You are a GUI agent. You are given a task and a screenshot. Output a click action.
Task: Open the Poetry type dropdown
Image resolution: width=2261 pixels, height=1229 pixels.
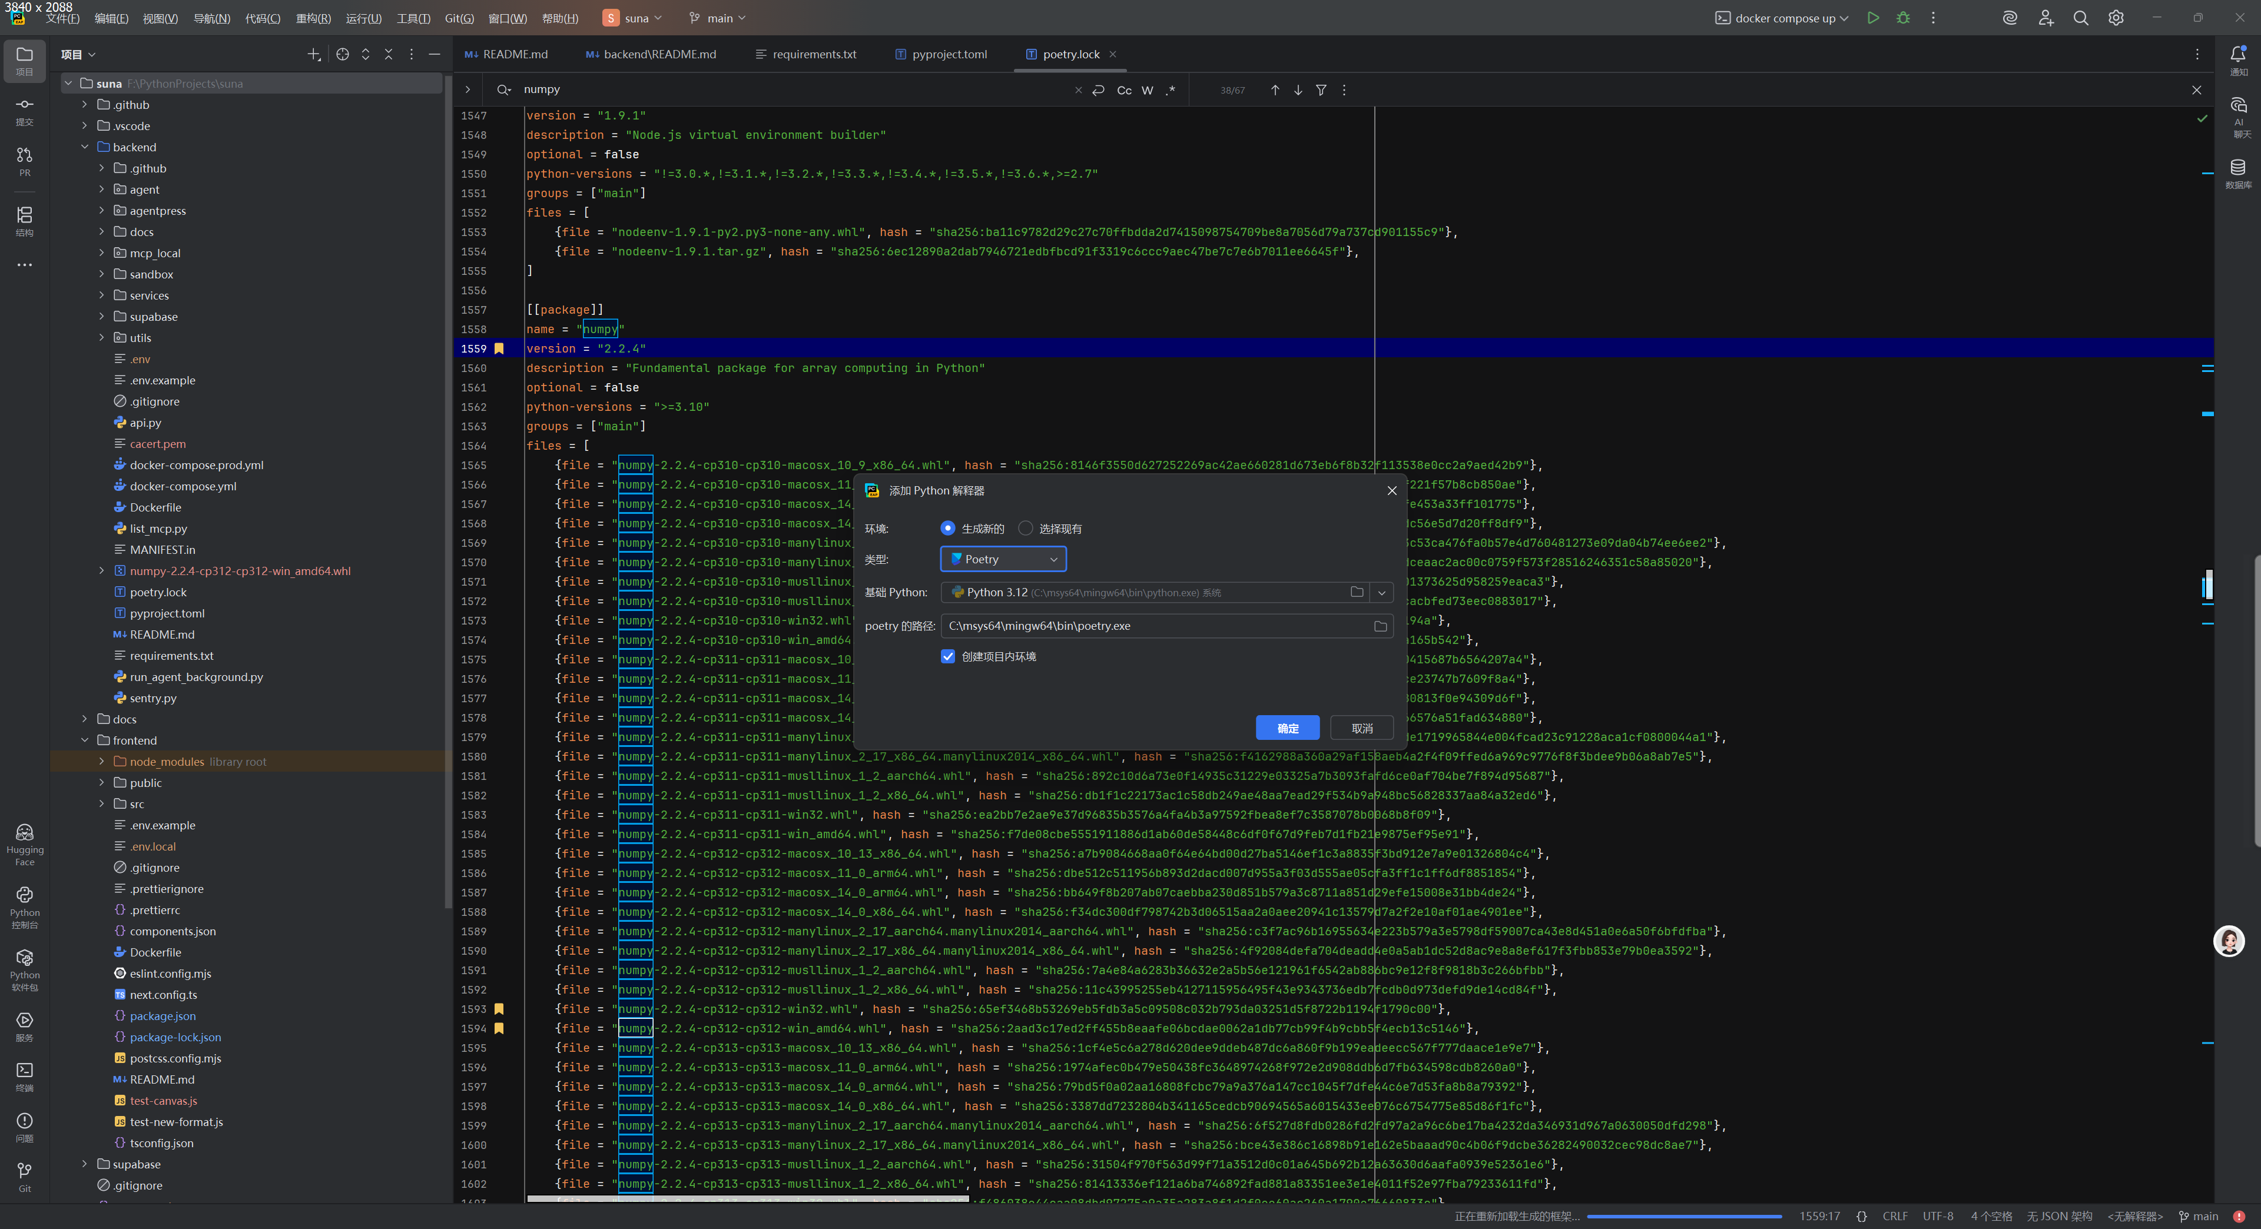click(x=1003, y=559)
